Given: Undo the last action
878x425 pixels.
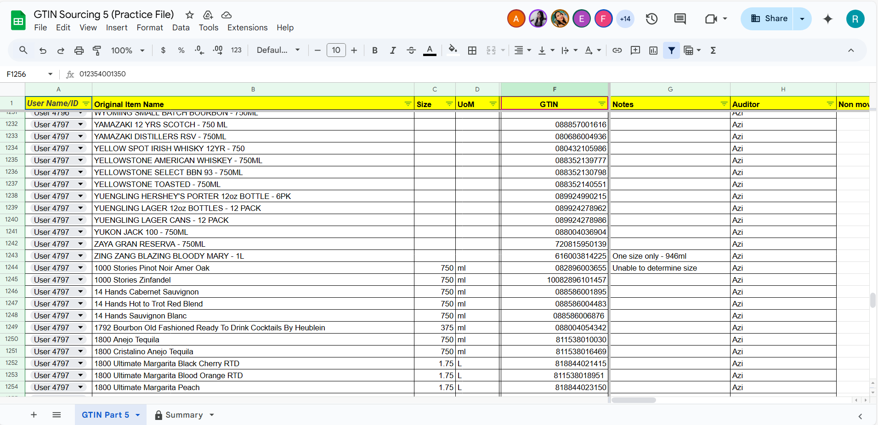Looking at the screenshot, I should tap(43, 51).
